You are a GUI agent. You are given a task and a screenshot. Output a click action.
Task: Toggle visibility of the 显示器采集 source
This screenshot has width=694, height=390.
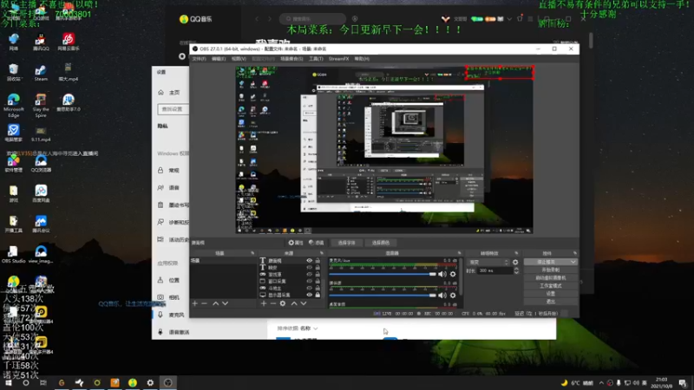[310, 295]
